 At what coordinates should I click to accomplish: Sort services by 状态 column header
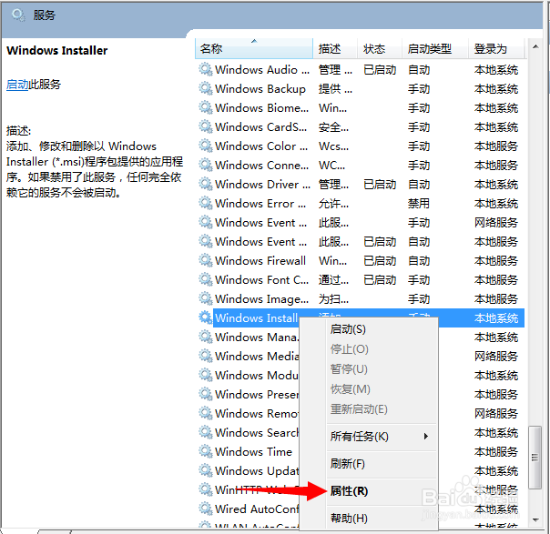(x=380, y=48)
